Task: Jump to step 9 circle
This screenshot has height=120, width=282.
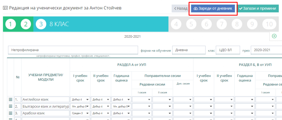Action: 252,24
